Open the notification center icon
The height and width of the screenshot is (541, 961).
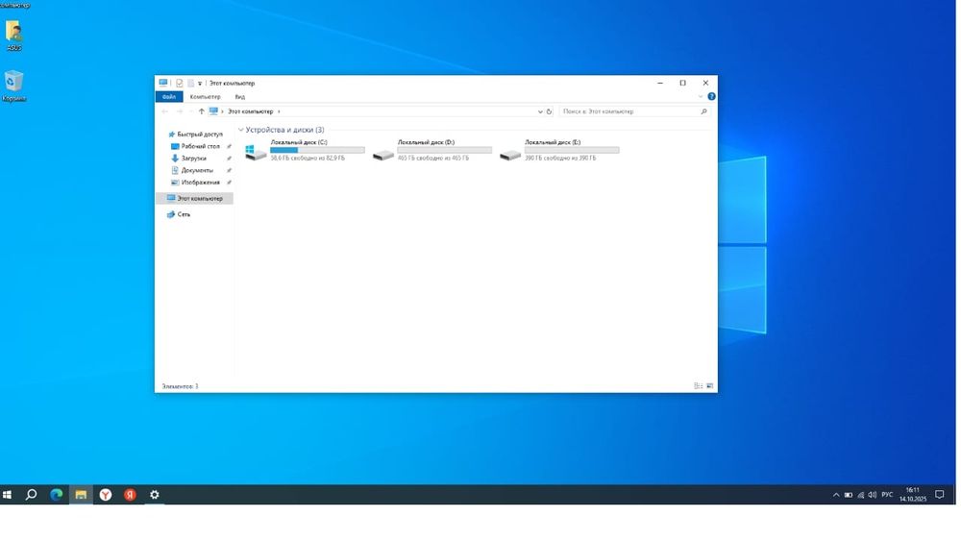click(940, 495)
